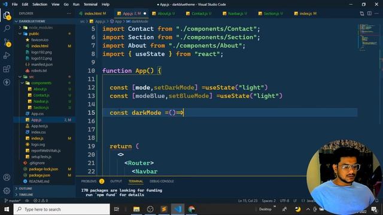Image resolution: width=383 pixels, height=215 pixels.
Task: Open the Terminal menu
Action: [90, 4]
